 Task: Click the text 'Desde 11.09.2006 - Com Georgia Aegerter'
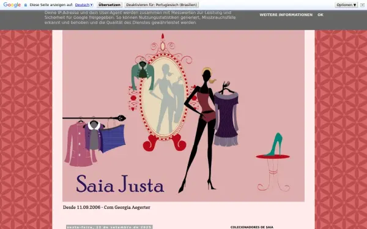pyautogui.click(x=106, y=207)
